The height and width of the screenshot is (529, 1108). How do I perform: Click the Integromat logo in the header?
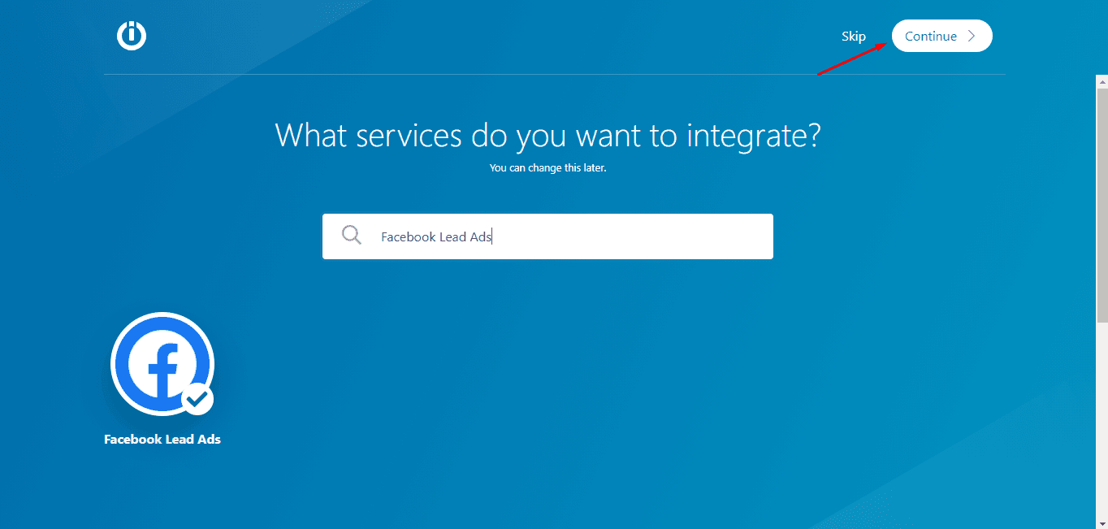tap(132, 36)
